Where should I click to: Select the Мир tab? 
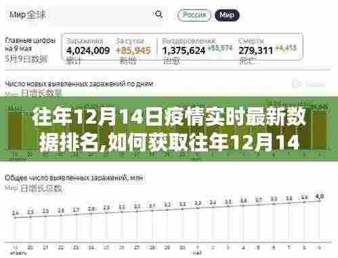coord(227,15)
